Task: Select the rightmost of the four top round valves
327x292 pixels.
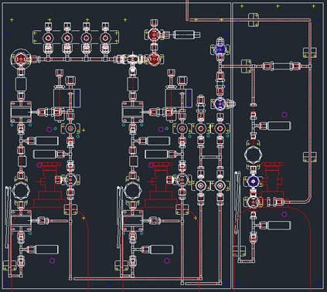Action: (x=104, y=39)
